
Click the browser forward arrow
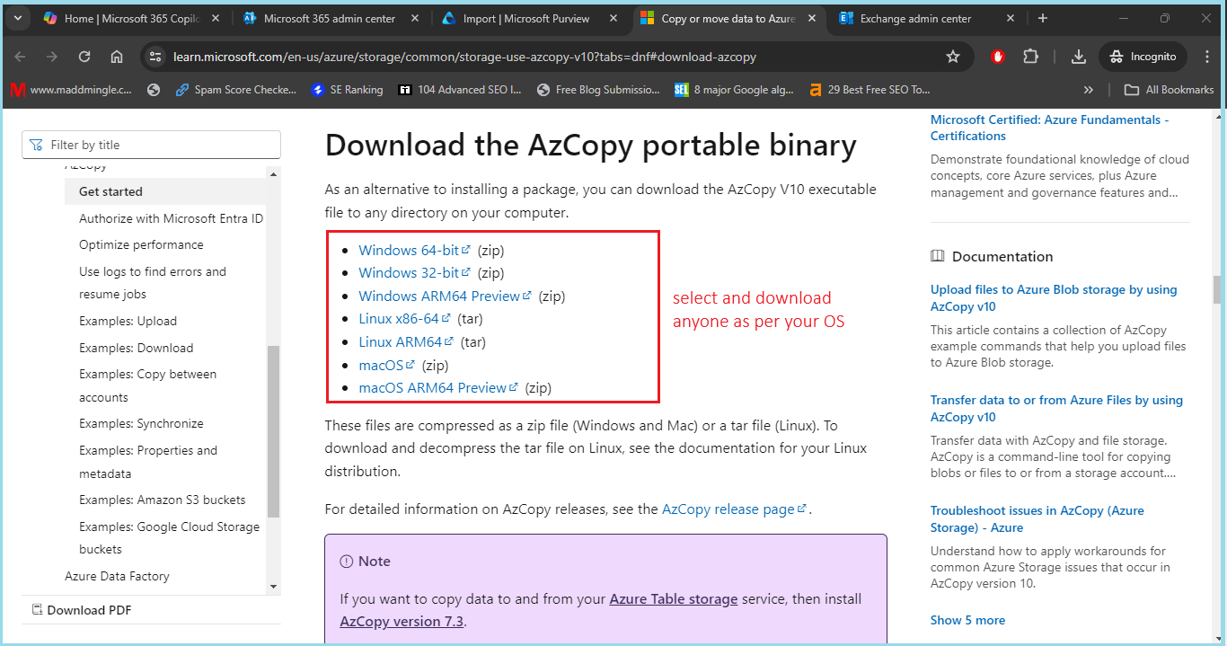point(52,57)
